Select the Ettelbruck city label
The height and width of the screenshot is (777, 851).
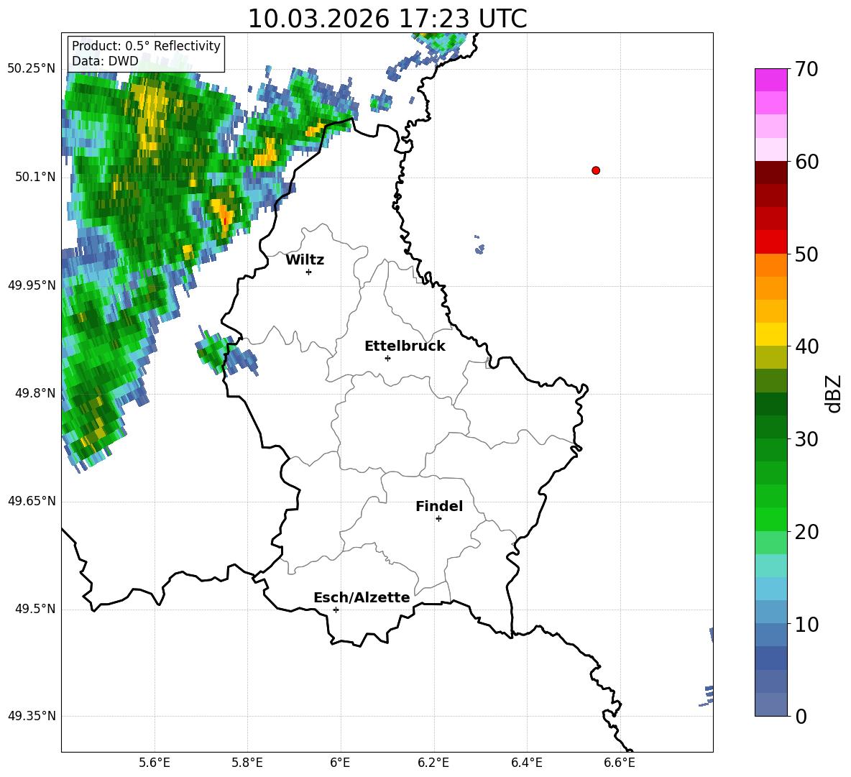point(405,346)
